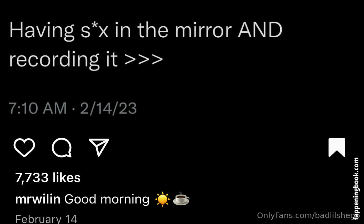This screenshot has height=224, width=364.
Task: Click the word AND in the tweet
Action: click(x=260, y=30)
